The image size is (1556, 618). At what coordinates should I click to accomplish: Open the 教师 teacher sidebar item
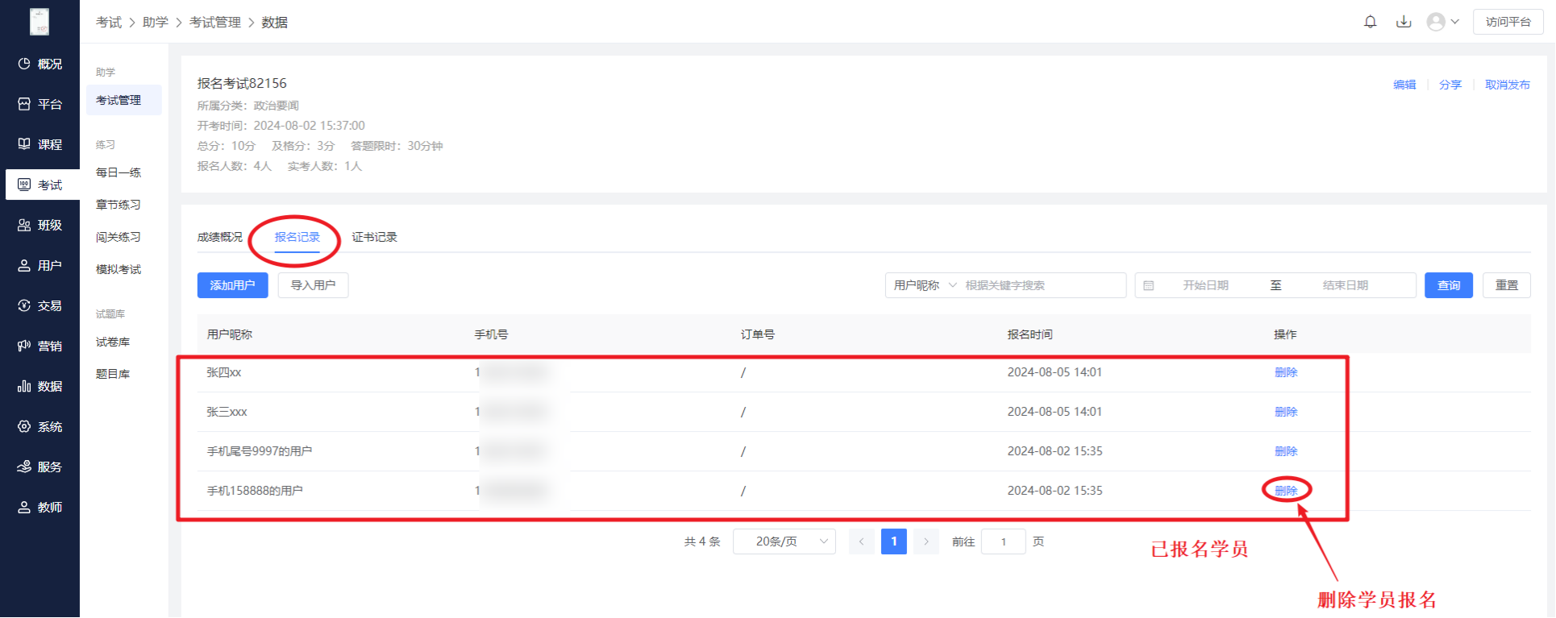tap(40, 507)
